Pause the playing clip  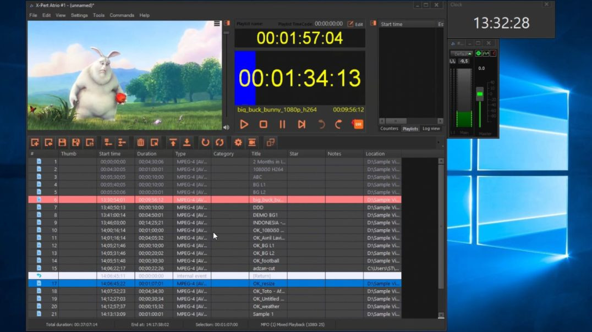pos(282,124)
